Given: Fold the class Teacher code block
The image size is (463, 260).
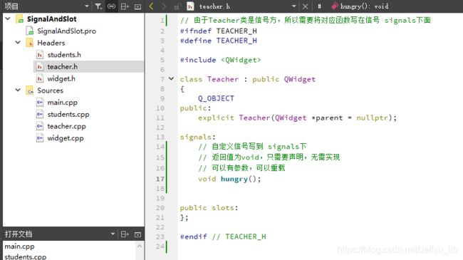Looking at the screenshot, I should [x=171, y=78].
